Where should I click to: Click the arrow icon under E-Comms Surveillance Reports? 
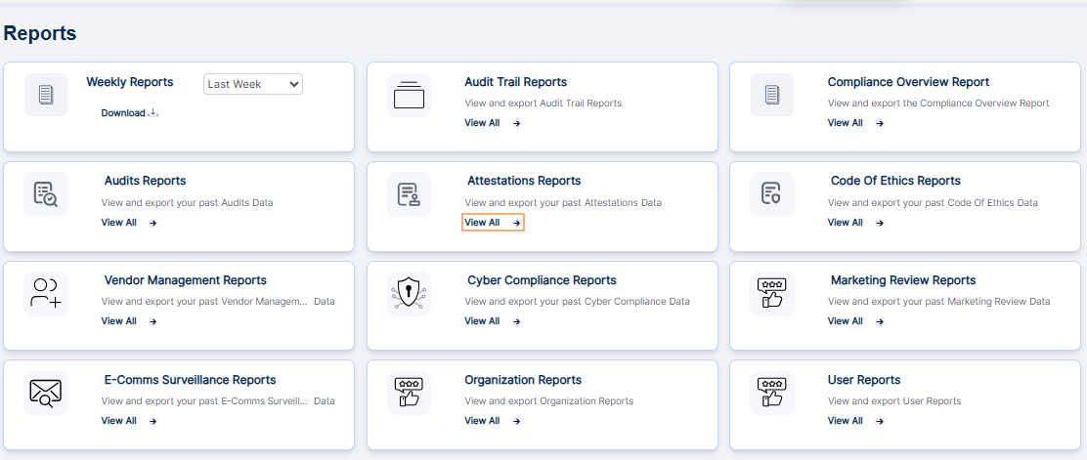(153, 421)
